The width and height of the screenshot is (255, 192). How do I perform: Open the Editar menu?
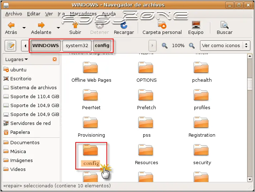[x=34, y=14]
